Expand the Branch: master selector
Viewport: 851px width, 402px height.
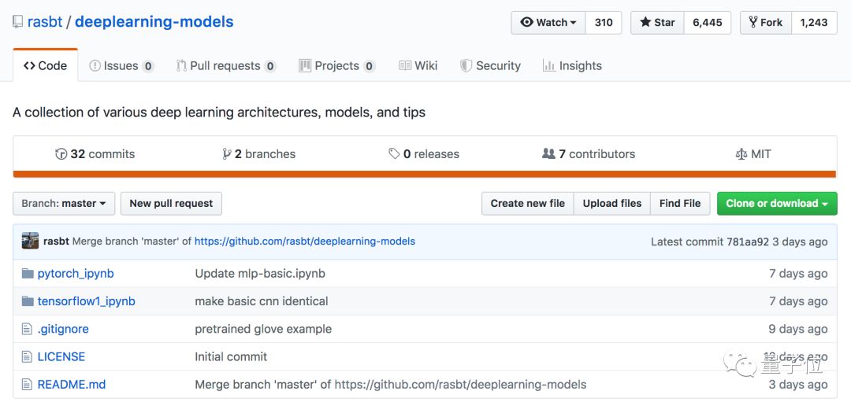(64, 203)
